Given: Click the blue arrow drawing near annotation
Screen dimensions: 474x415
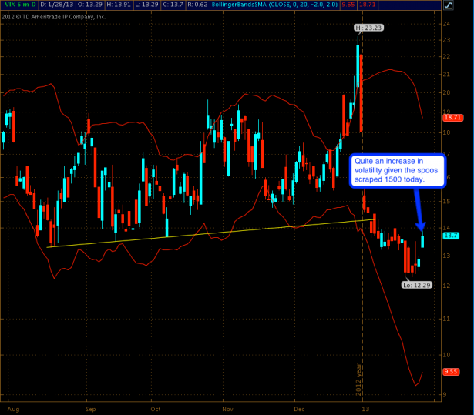Looking at the screenshot, I should (417, 208).
